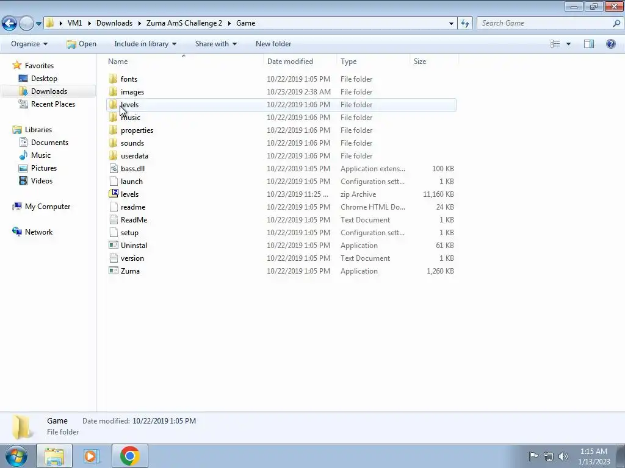Sort files by the Type column

[x=373, y=62]
